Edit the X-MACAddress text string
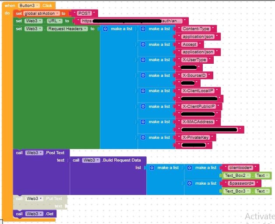This screenshot has width=275, height=224. [x=198, y=122]
